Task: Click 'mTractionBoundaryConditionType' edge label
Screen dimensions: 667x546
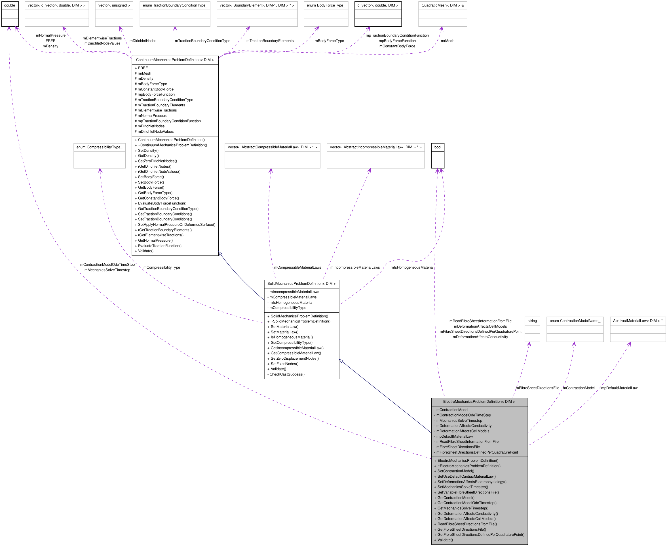Action: 202,41
